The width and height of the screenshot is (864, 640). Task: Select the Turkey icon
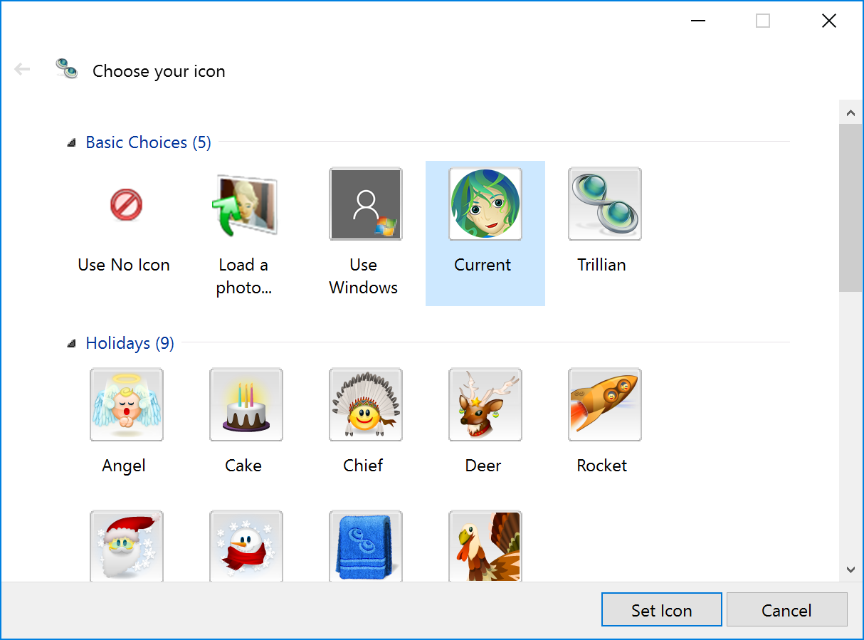(485, 546)
